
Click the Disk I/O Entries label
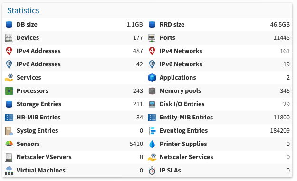click(182, 104)
